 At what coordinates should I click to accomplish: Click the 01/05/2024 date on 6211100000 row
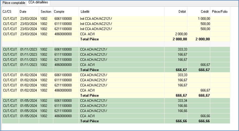28,111
